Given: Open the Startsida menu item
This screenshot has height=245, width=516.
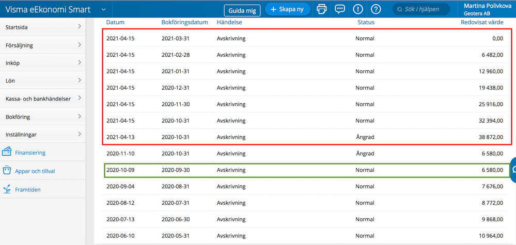Looking at the screenshot, I should click(x=42, y=27).
